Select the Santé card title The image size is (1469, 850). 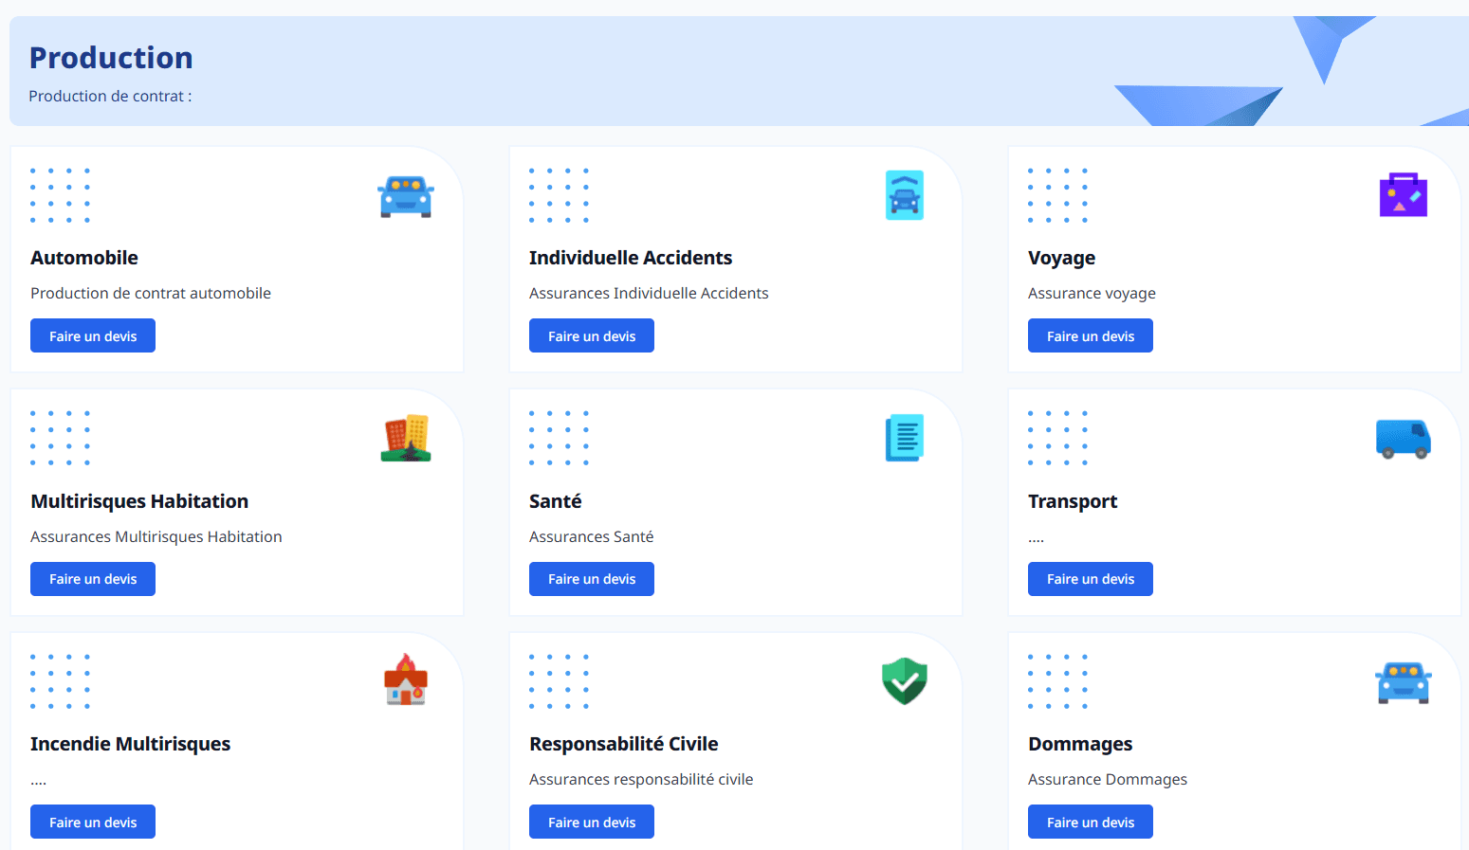click(x=556, y=501)
